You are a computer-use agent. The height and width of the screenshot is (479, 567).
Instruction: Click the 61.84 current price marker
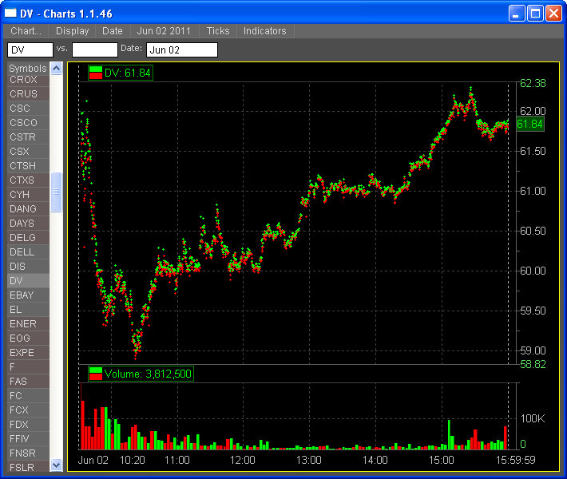pos(530,125)
